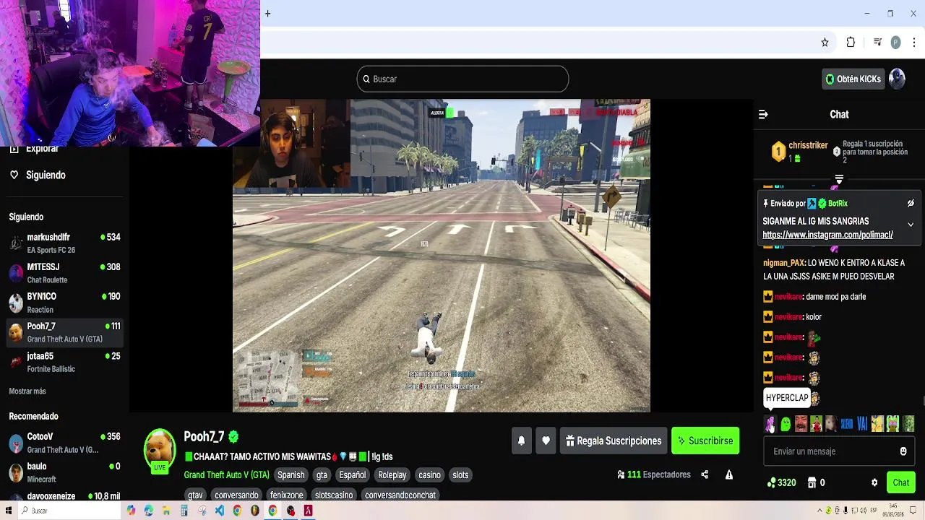Open File Explorer from taskbar
The height and width of the screenshot is (520, 925).
coord(166,511)
